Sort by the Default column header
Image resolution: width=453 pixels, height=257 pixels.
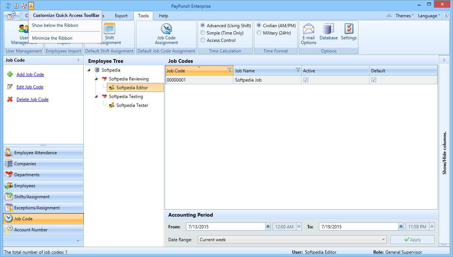[x=403, y=70]
